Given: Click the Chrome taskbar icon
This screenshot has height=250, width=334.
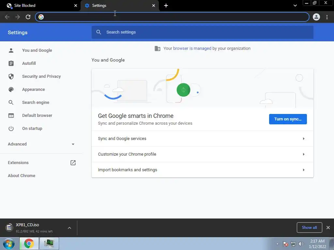Looking at the screenshot, I should pyautogui.click(x=29, y=243).
